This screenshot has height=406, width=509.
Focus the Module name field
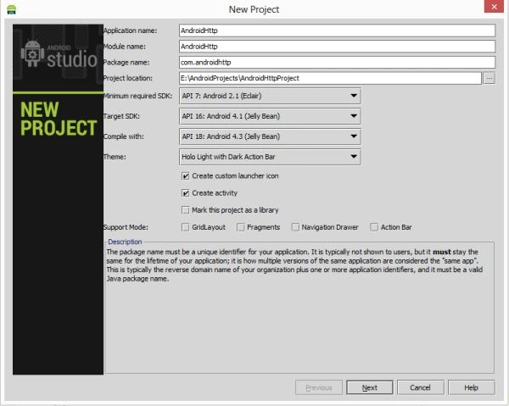[337, 47]
